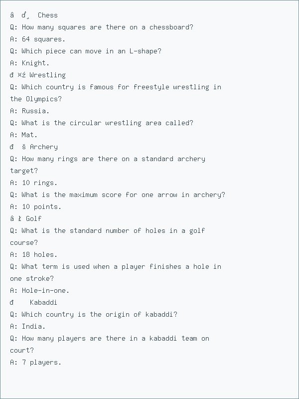Viewport: 299px width, 399px height.
Task: Select the "64 squares" answer text
Action: (x=43, y=39)
